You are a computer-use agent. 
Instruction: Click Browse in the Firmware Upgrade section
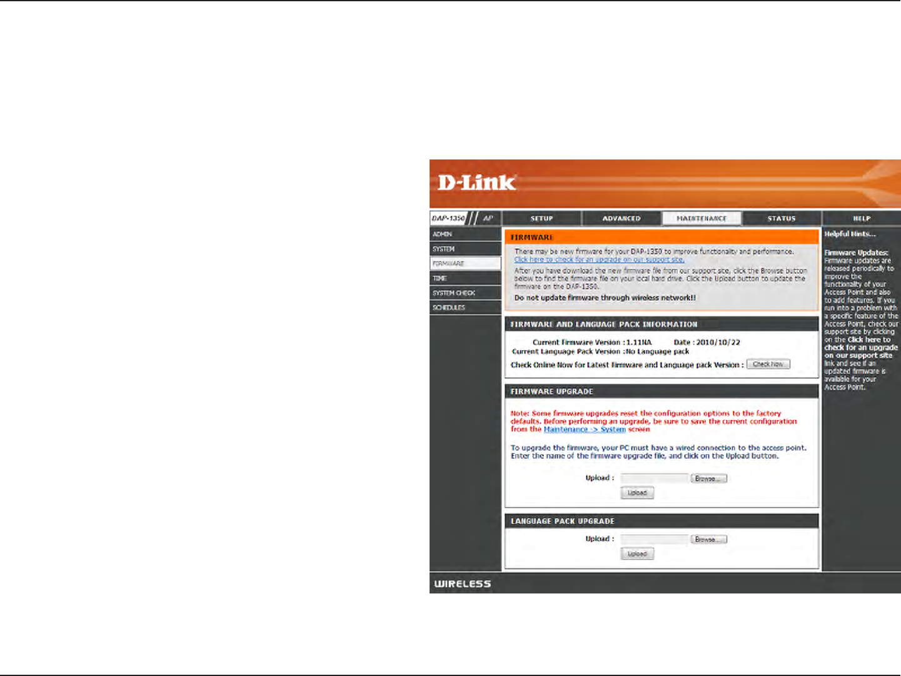tap(709, 478)
